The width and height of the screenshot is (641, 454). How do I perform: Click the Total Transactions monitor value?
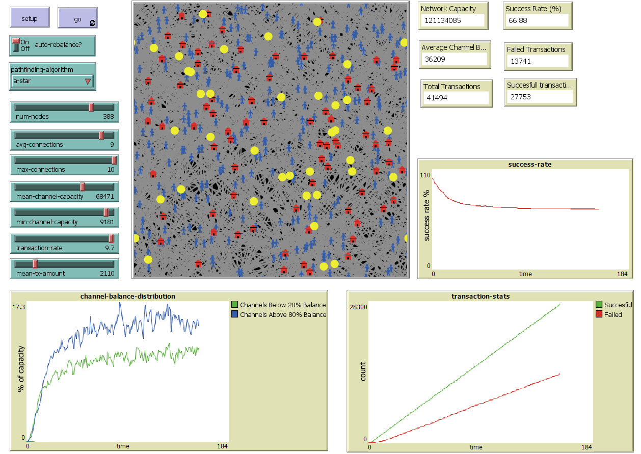click(456, 97)
